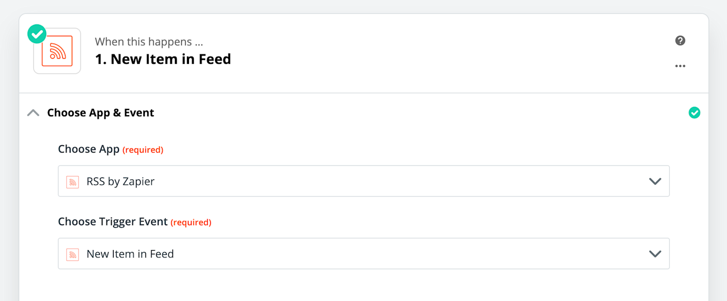The height and width of the screenshot is (301, 727).
Task: Open the help question mark icon
Action: pos(680,40)
